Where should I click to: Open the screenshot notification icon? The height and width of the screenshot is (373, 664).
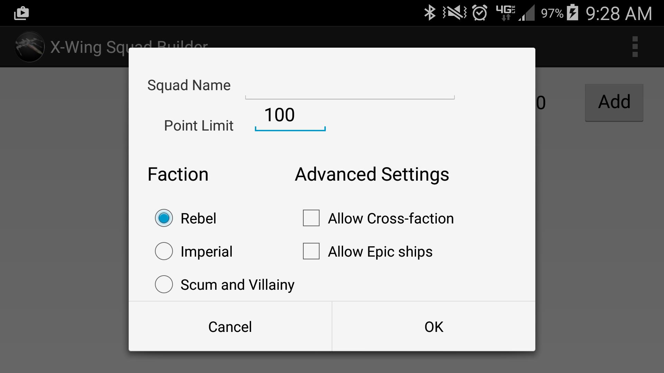(x=21, y=13)
